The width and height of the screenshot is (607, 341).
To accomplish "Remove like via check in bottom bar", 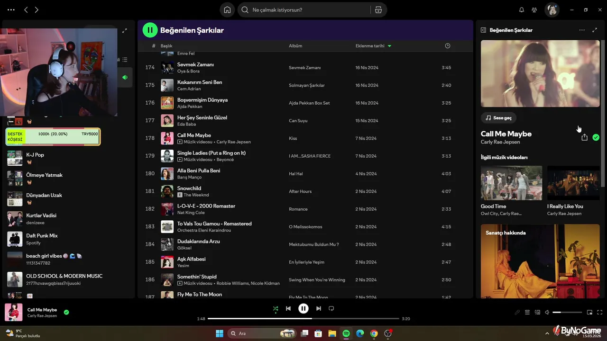I will click(x=66, y=312).
